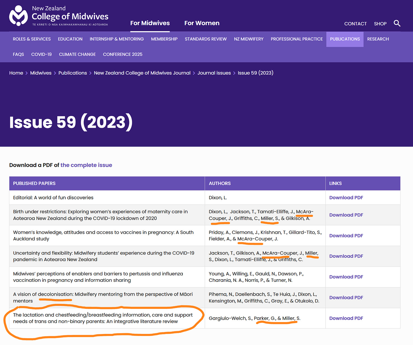Open the Contact page link
This screenshot has height=345, width=413.
355,24
